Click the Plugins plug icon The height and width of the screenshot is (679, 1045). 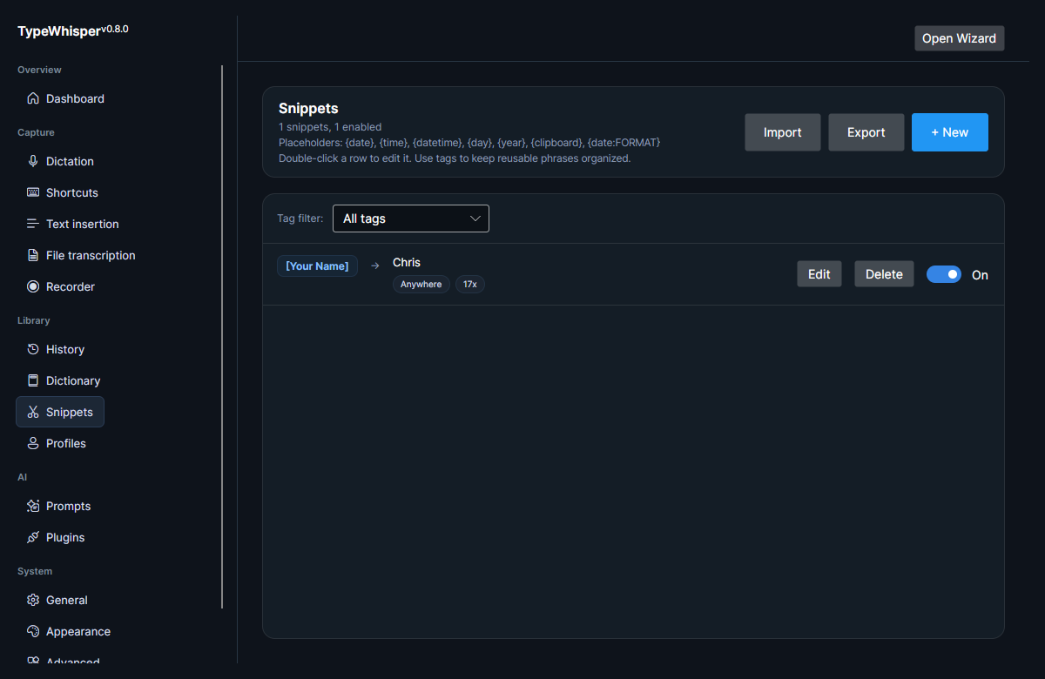coord(33,537)
